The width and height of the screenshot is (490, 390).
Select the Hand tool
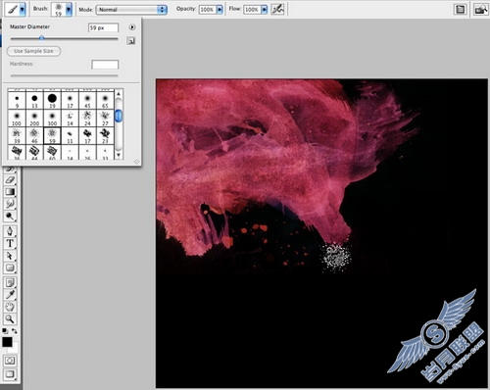10,307
